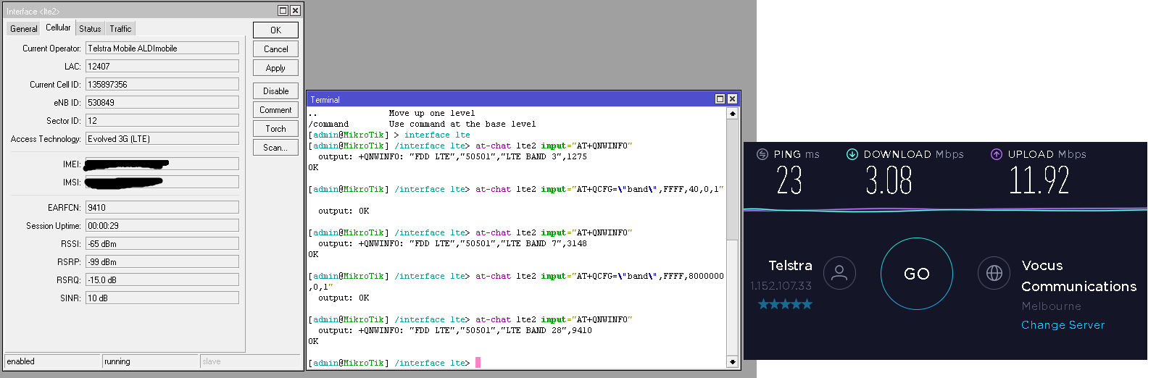The height and width of the screenshot is (378, 1164).
Task: Click the download arrow icon
Action: pos(852,154)
